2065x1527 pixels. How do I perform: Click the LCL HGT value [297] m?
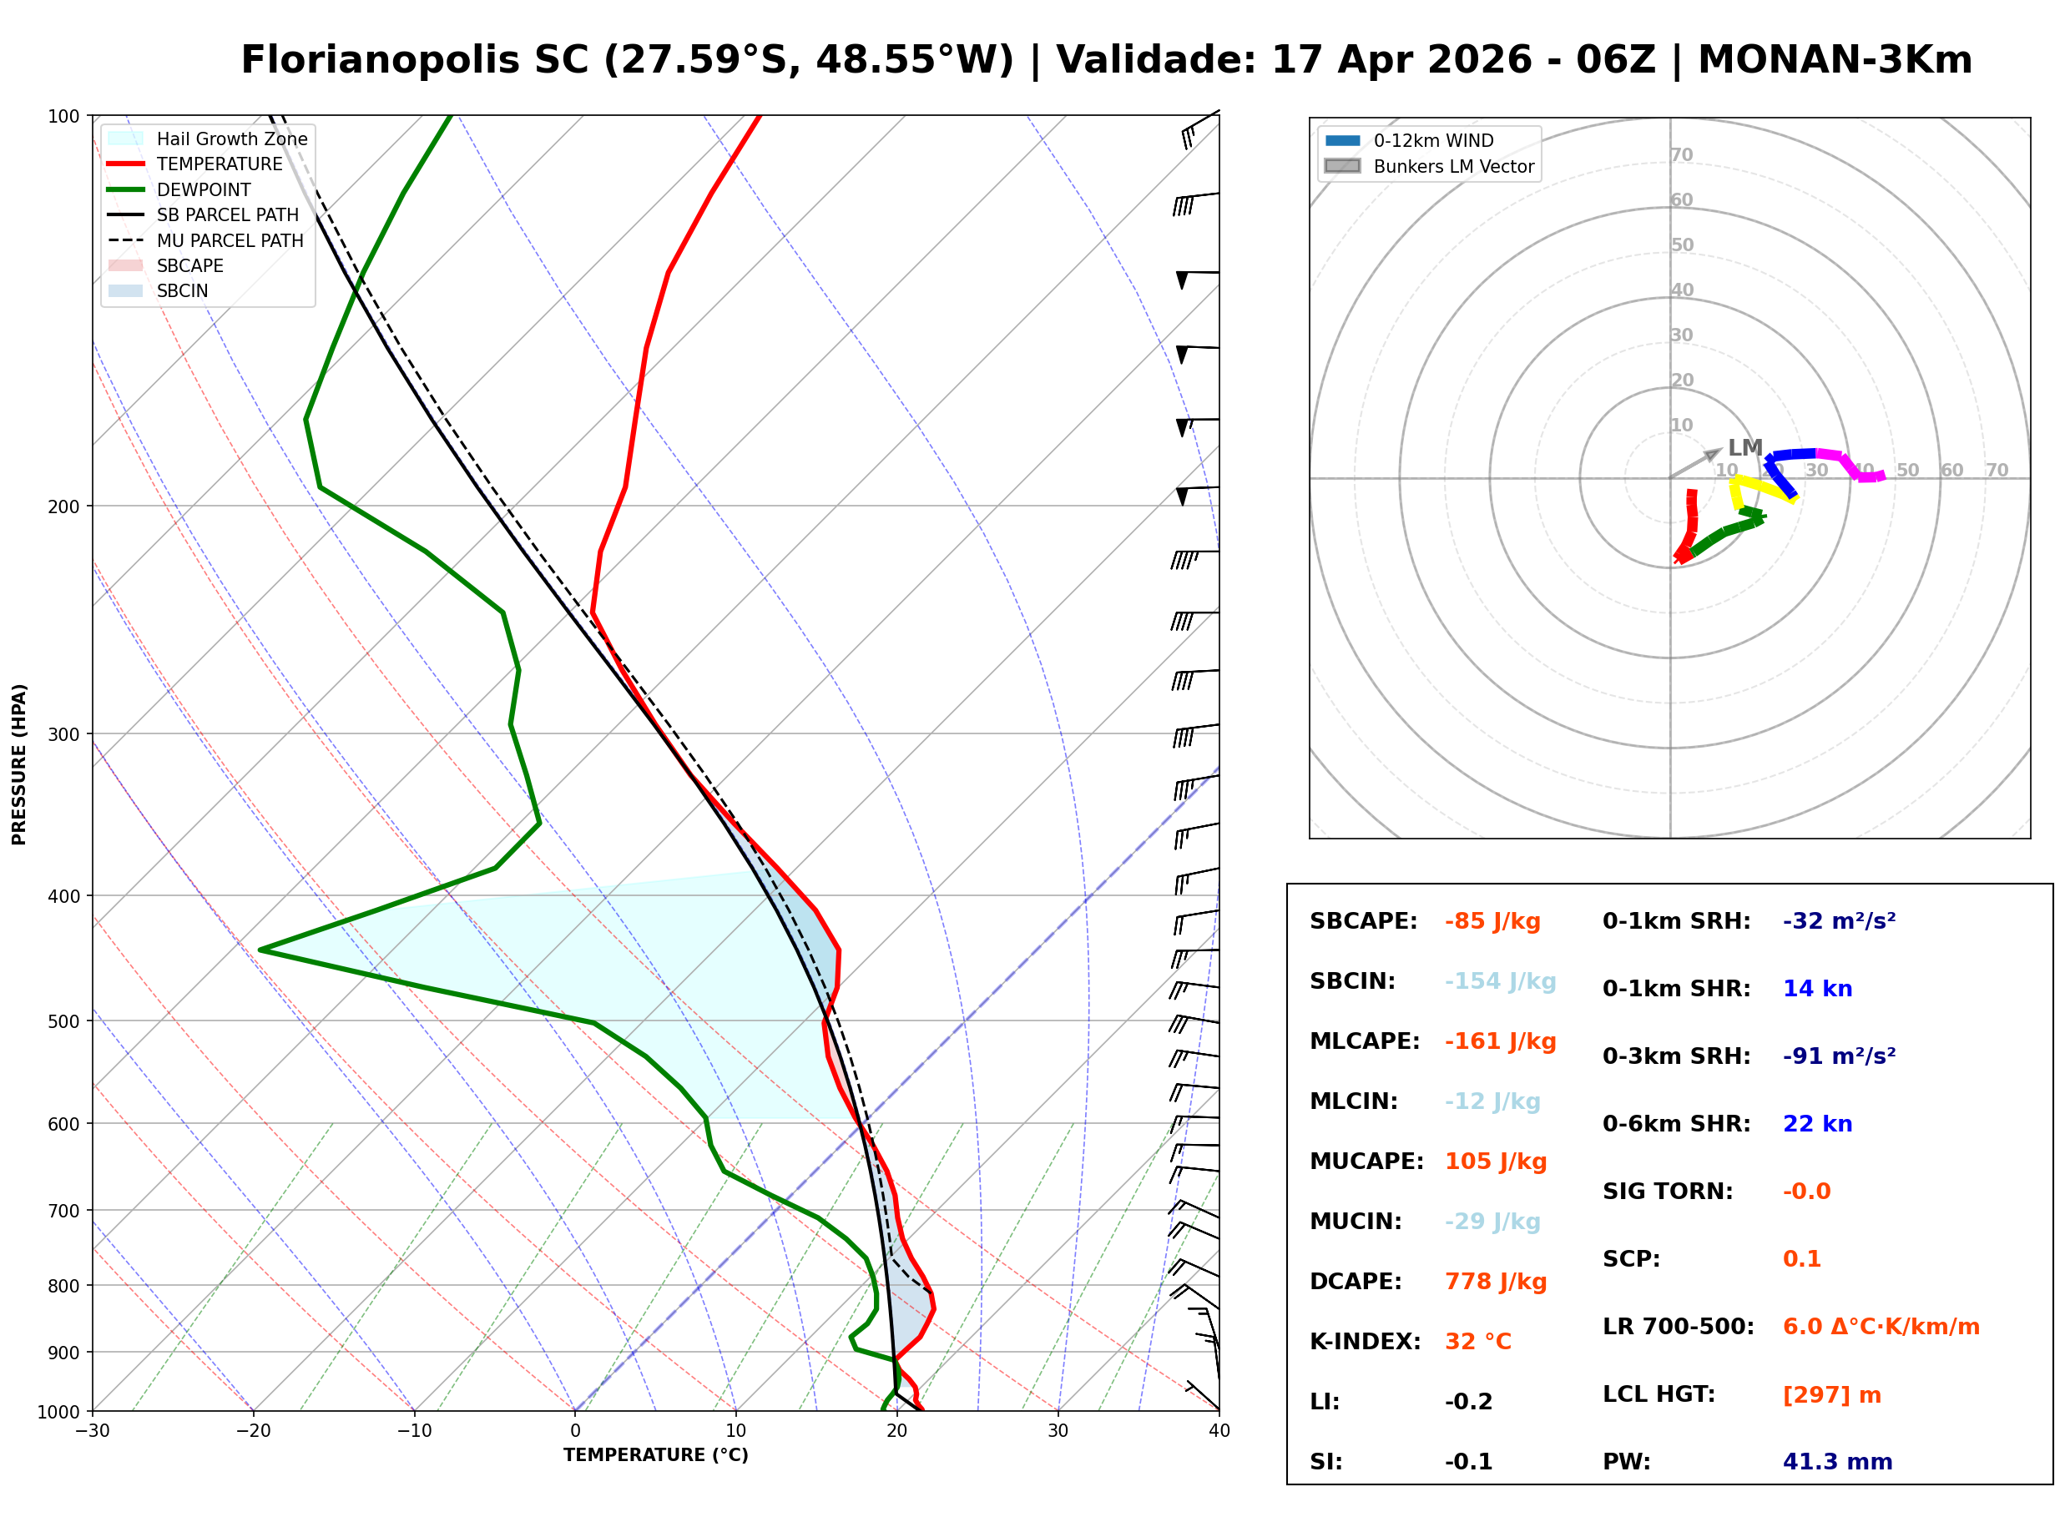click(x=1832, y=1395)
